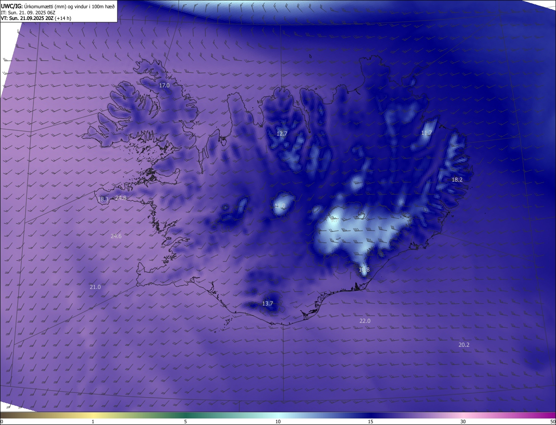Click the 15 tick label on color scale
556x425 pixels.
(371, 422)
